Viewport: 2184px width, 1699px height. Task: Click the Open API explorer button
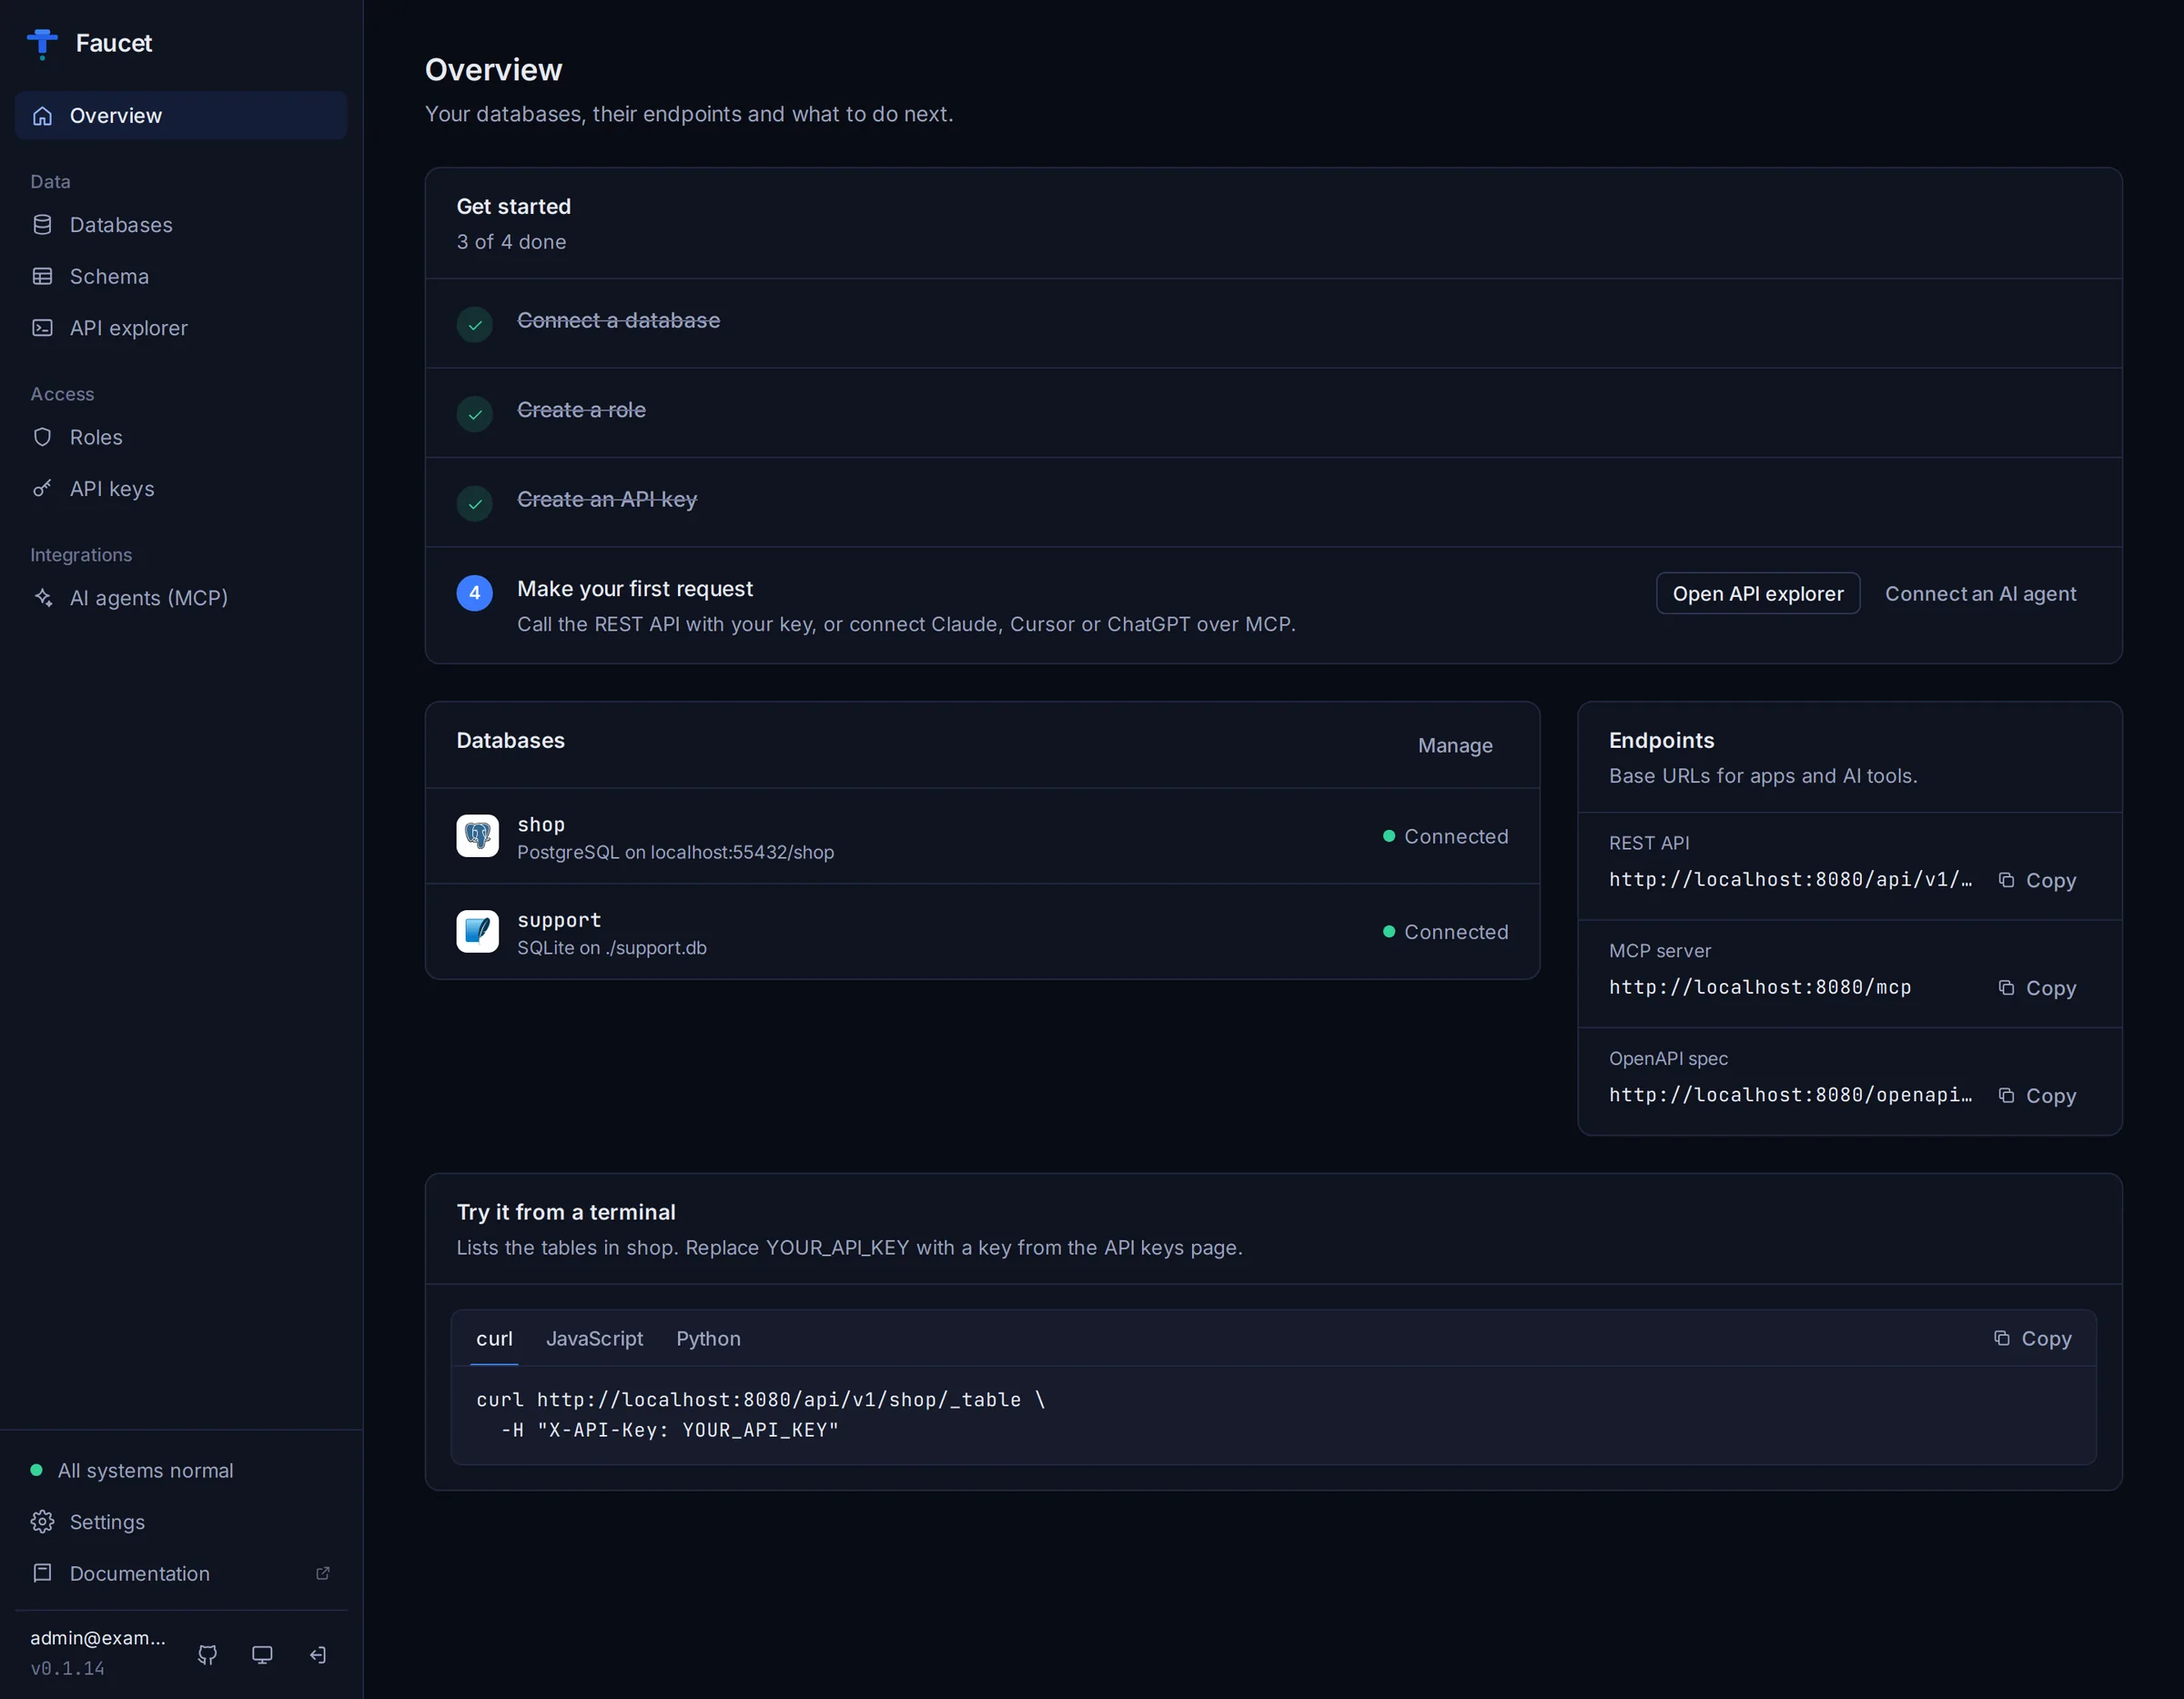click(x=1758, y=594)
